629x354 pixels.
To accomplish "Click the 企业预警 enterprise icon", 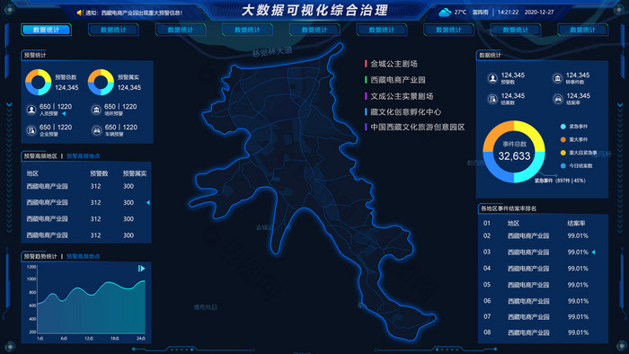I will [31, 130].
